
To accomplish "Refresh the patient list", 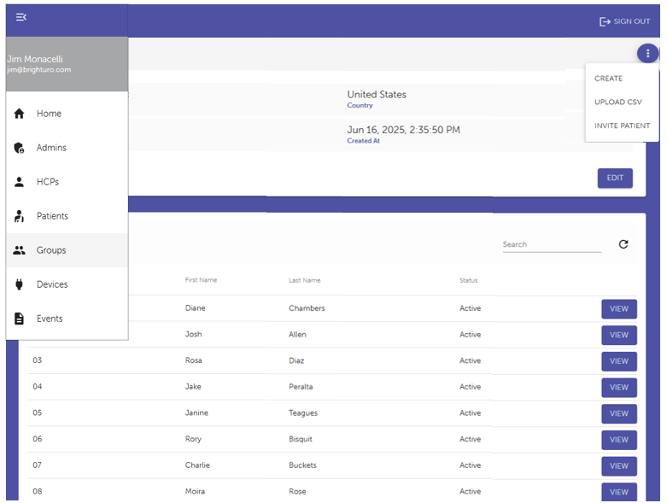I will pos(623,244).
